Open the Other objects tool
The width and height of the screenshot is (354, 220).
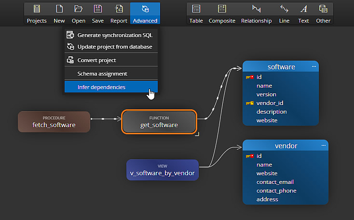point(323,13)
